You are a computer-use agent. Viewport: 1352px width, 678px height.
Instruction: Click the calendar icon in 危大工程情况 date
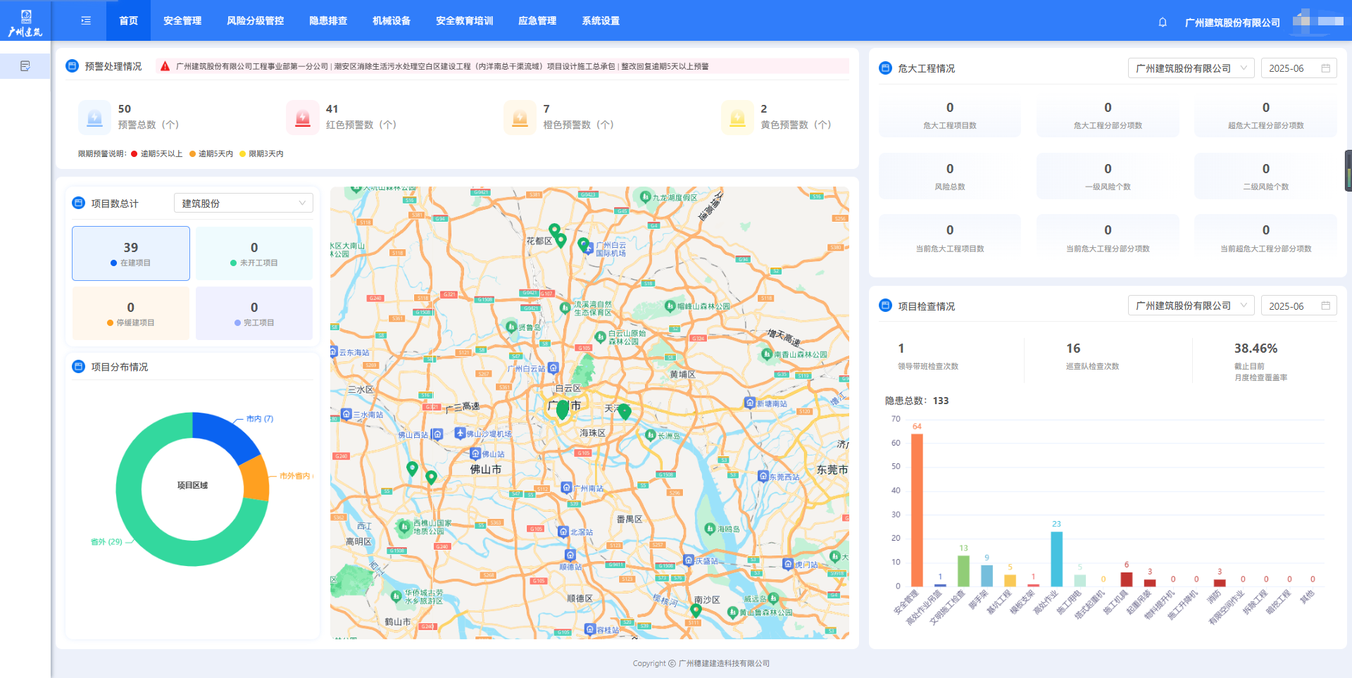tap(1325, 68)
